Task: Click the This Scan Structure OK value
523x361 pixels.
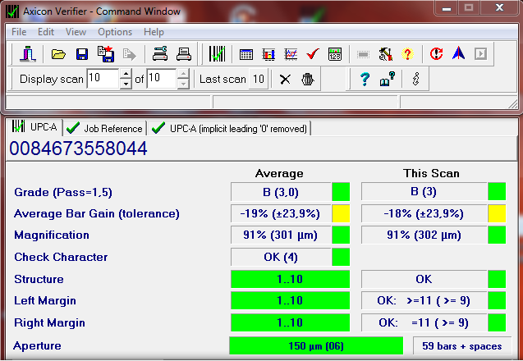Action: point(424,279)
